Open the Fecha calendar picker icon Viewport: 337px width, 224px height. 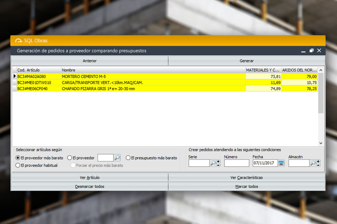pyautogui.click(x=281, y=163)
